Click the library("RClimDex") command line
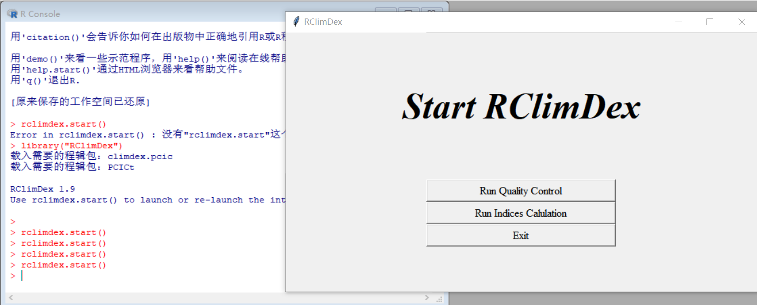The height and width of the screenshot is (305, 757). [66, 146]
